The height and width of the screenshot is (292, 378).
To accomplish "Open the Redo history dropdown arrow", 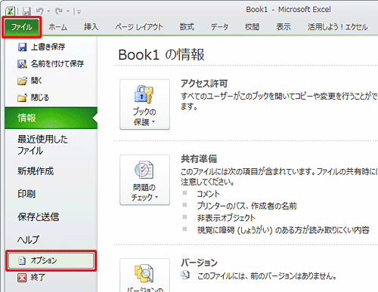I will point(68,11).
